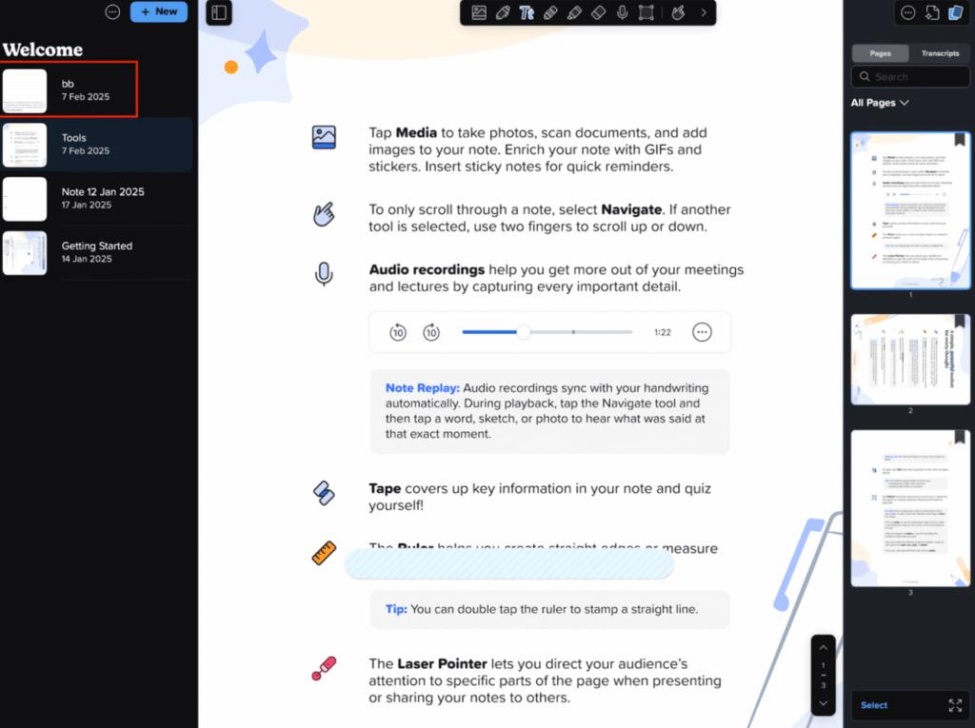Start audio recording with microphone tool
The width and height of the screenshot is (975, 728).
[622, 13]
